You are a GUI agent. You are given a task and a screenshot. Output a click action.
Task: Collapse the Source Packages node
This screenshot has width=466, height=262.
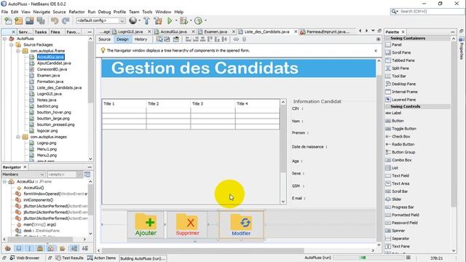tap(12, 44)
